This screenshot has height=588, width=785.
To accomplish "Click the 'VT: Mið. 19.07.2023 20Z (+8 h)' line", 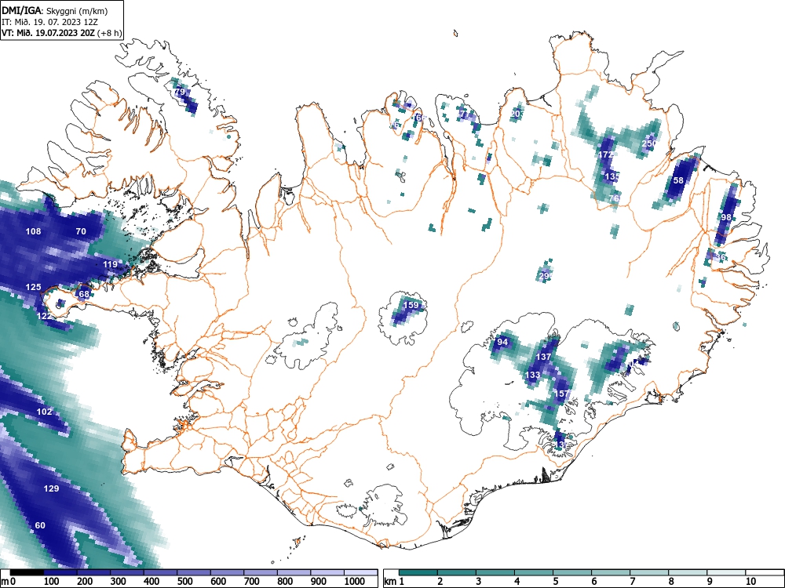I will click(61, 33).
